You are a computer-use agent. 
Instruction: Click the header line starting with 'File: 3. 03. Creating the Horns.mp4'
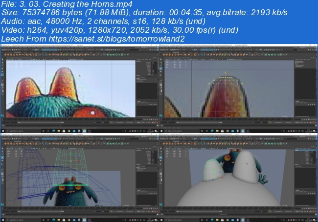point(67,4)
